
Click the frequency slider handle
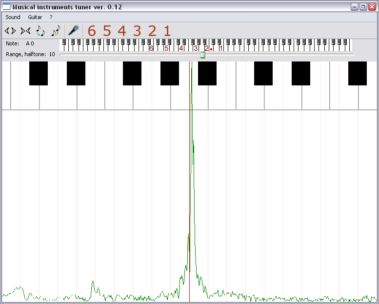pyautogui.click(x=203, y=55)
